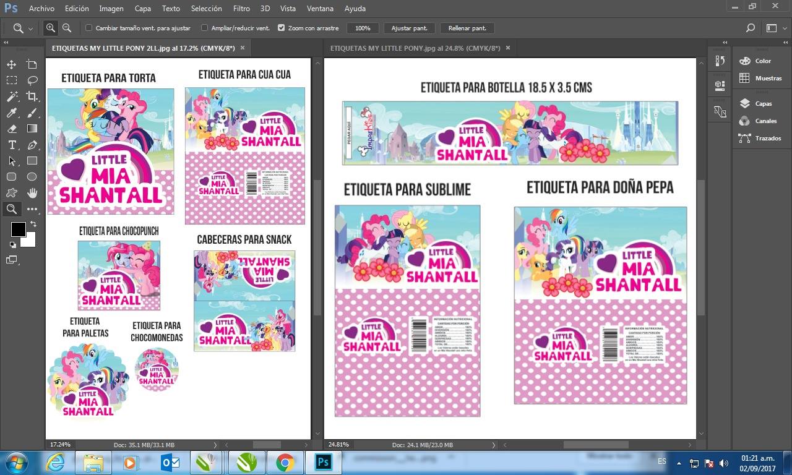The height and width of the screenshot is (475, 792).
Task: Select the Crop tool
Action: tap(32, 96)
